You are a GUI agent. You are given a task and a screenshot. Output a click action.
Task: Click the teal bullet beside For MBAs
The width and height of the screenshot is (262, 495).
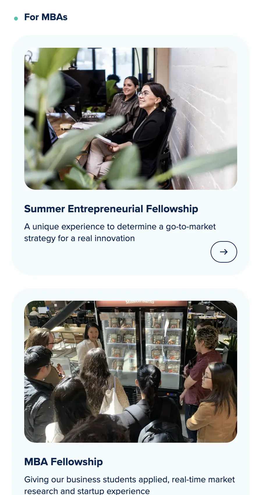click(x=16, y=19)
